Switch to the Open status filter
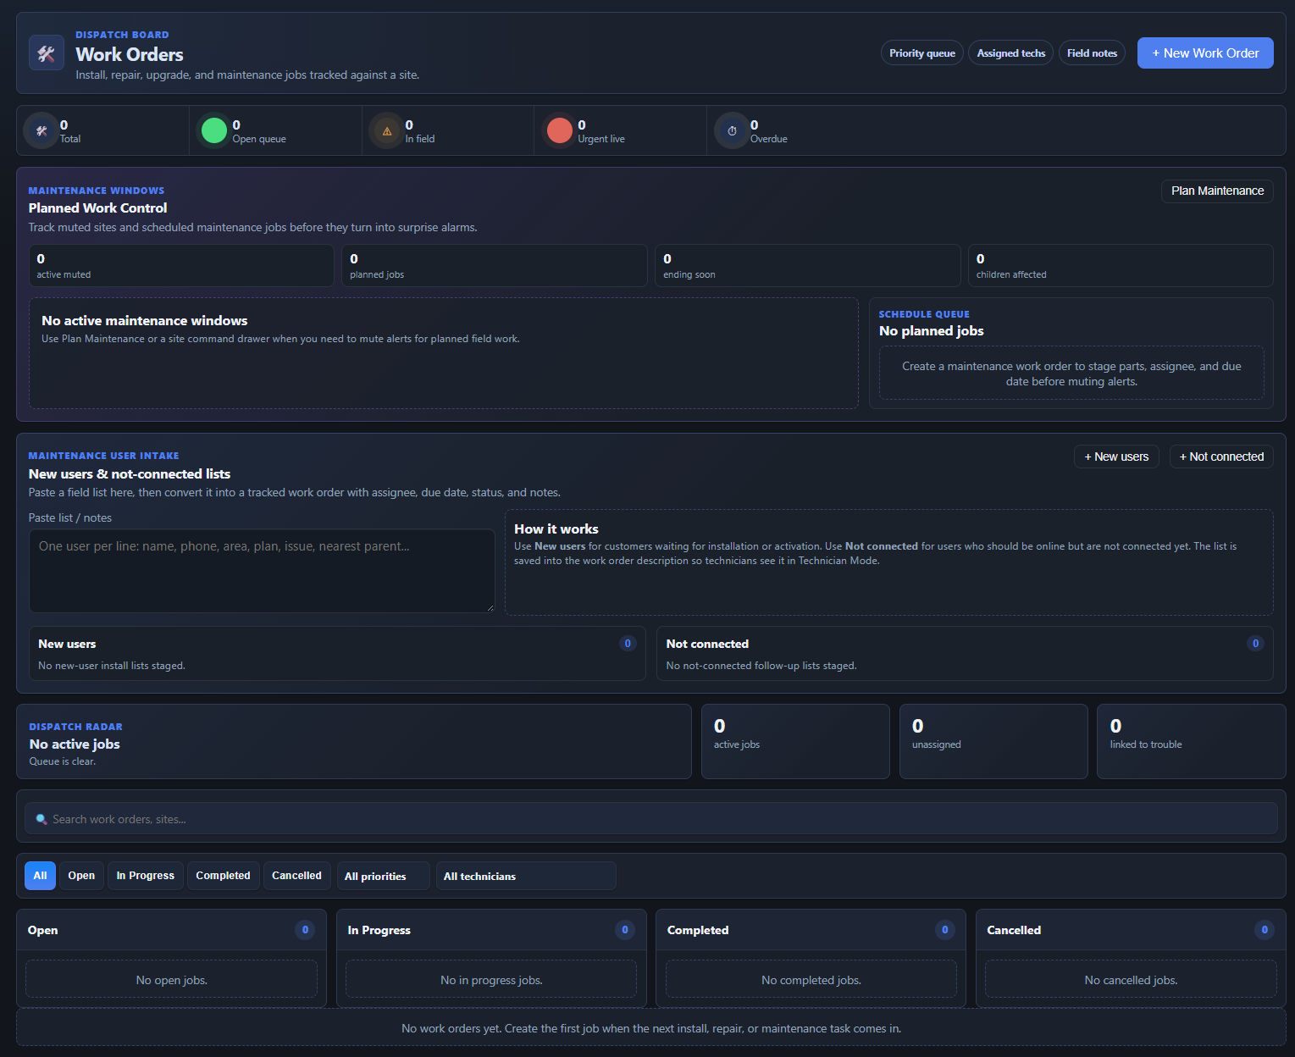The width and height of the screenshot is (1295, 1057). 81,876
